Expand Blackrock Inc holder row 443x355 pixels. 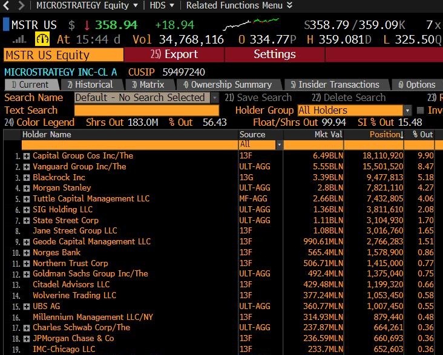(x=27, y=178)
